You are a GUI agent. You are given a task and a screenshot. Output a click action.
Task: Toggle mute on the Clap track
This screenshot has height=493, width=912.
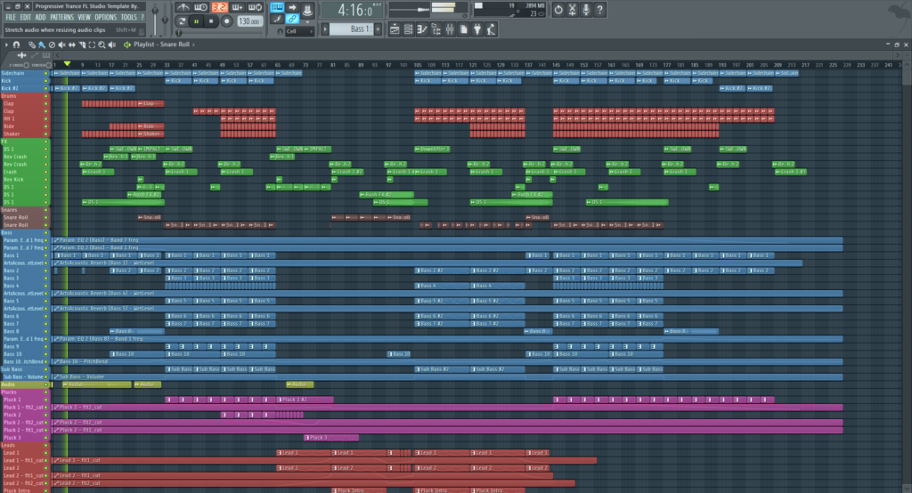click(46, 103)
